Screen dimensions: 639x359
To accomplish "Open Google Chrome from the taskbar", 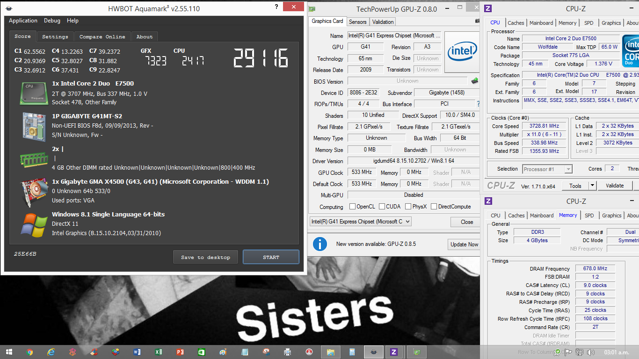I will pyautogui.click(x=29, y=352).
